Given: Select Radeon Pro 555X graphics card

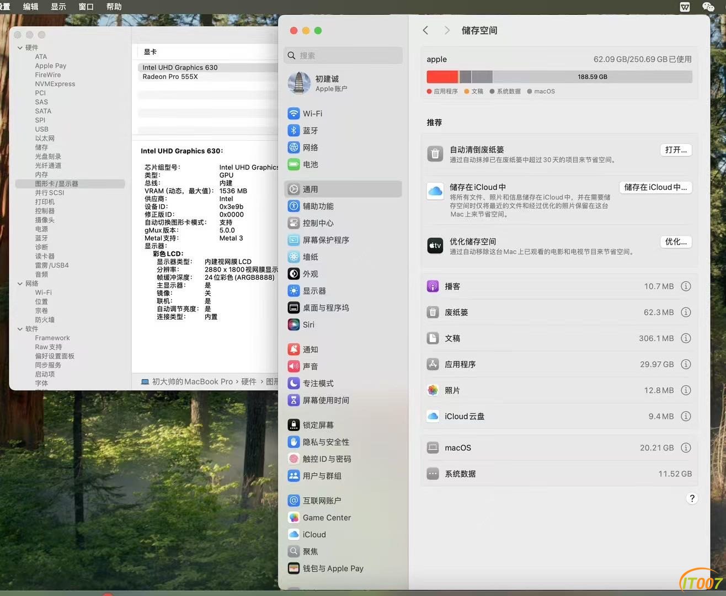Looking at the screenshot, I should point(207,77).
